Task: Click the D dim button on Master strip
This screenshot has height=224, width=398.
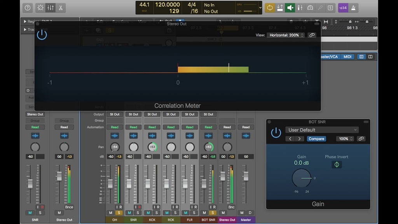Action: click(x=250, y=213)
